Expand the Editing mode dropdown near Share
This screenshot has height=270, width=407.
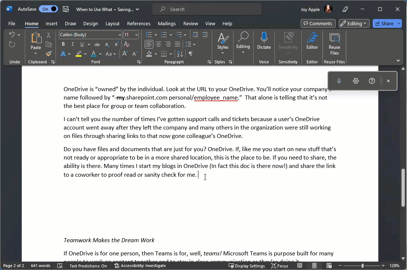(354, 23)
